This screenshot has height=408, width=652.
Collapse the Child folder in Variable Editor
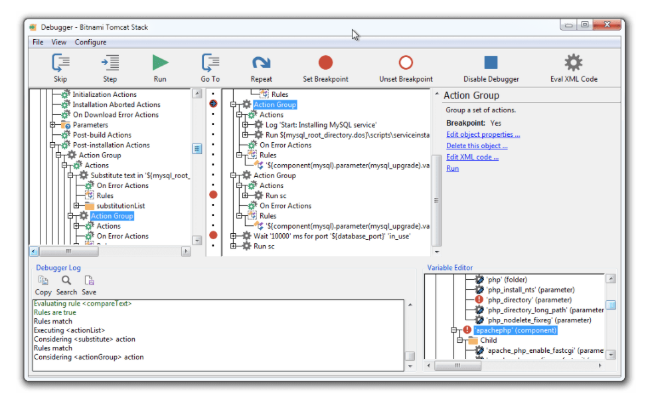(x=460, y=340)
